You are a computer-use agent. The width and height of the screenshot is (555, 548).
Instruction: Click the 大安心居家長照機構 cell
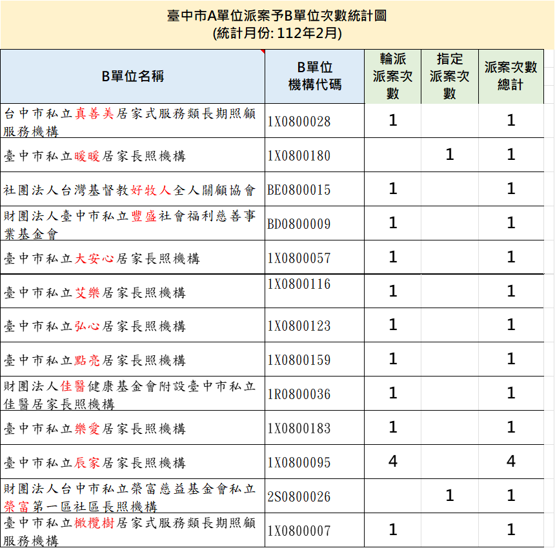point(133,258)
